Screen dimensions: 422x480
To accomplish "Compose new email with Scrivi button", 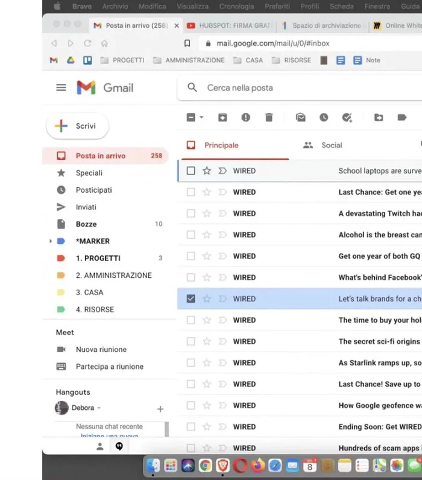I will pyautogui.click(x=78, y=126).
